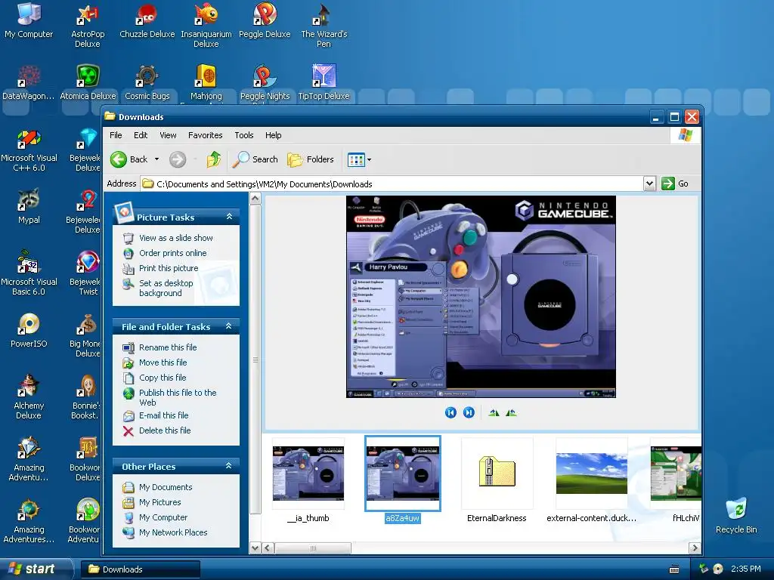774x580 pixels.
Task: Go Back in Explorer toolbar
Action: [x=129, y=159]
